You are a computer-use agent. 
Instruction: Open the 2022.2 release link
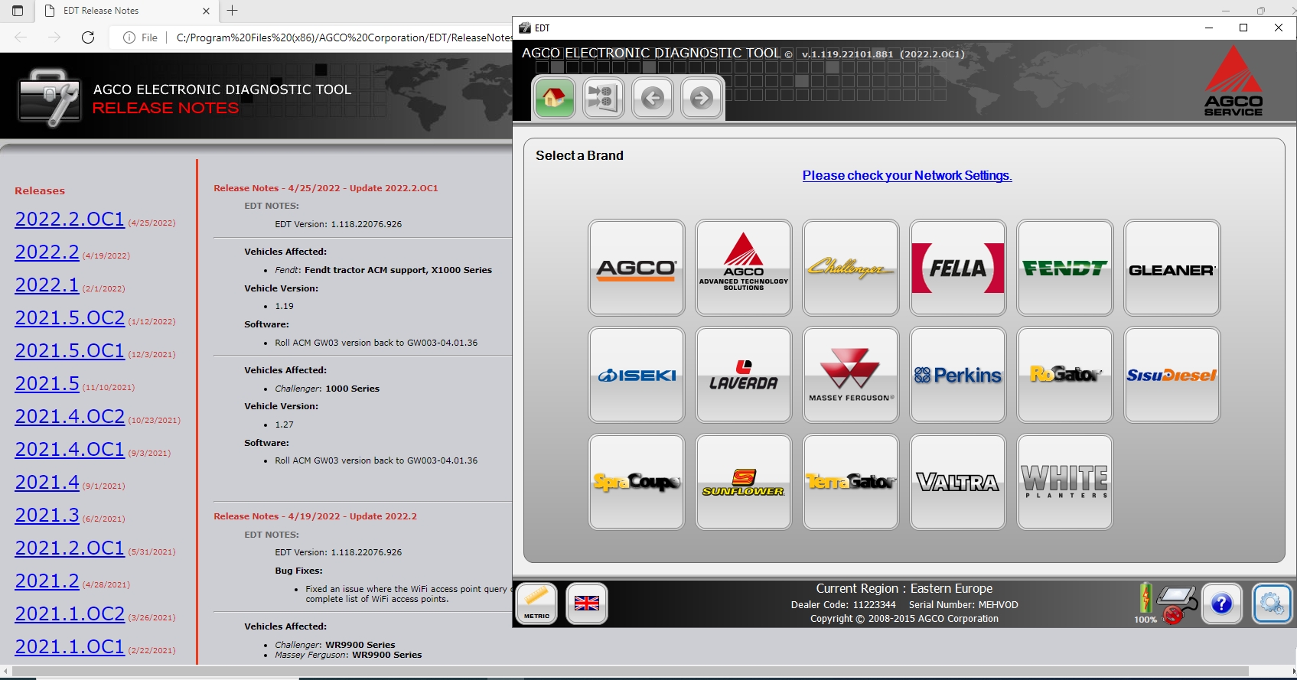tap(47, 252)
